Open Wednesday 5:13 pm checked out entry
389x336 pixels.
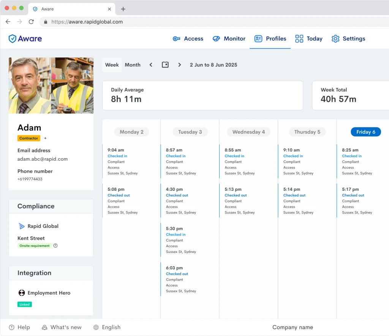pyautogui.click(x=248, y=201)
